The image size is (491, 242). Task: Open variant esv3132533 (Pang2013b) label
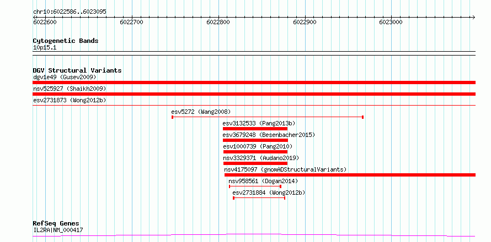coord(259,123)
